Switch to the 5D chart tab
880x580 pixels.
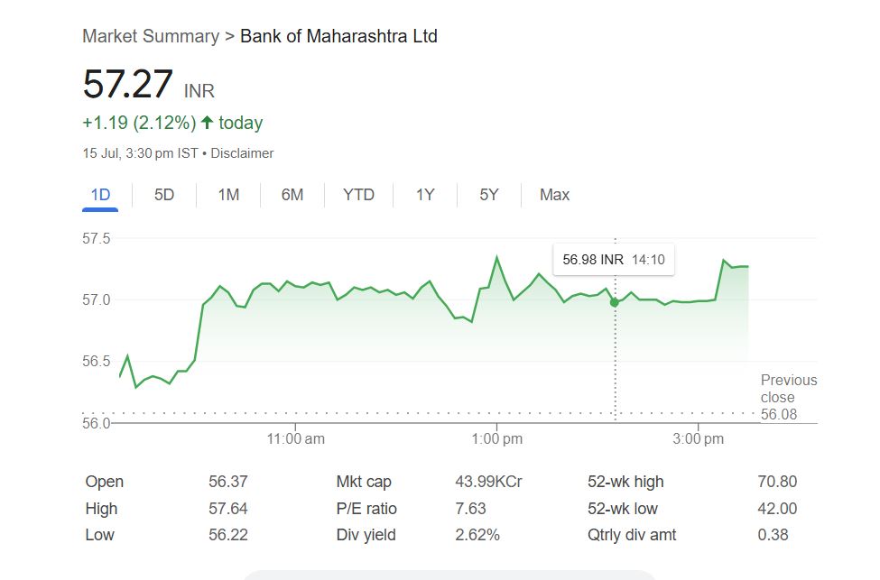pos(164,195)
